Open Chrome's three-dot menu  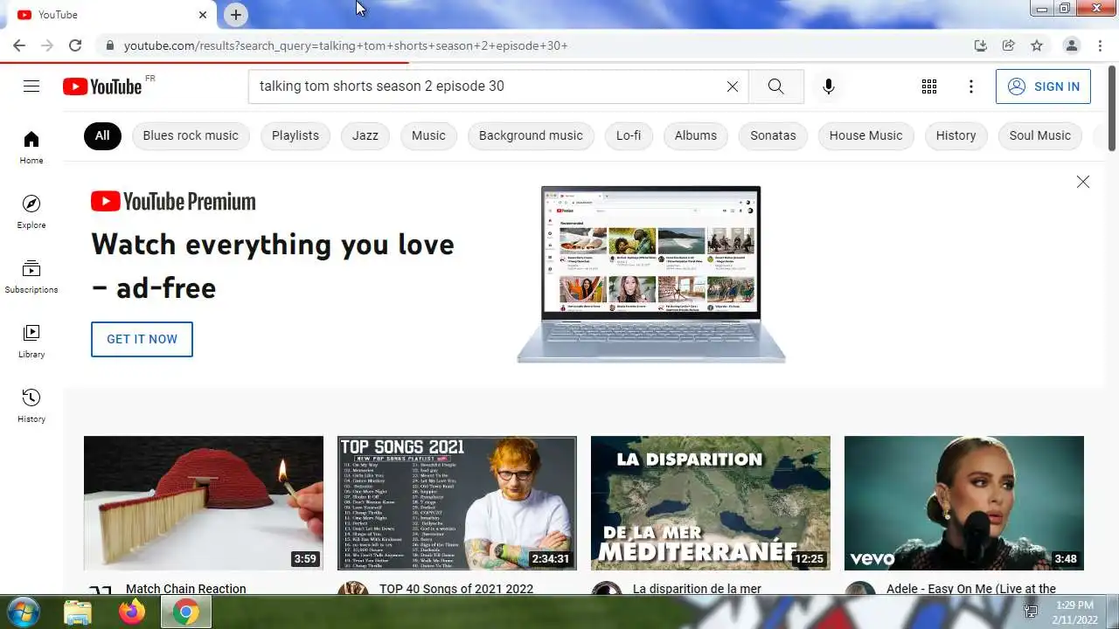tap(1100, 45)
